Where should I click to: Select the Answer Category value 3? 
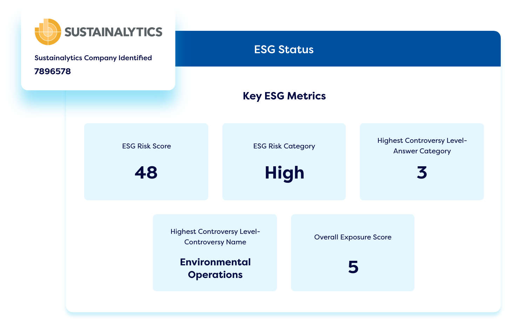point(422,173)
